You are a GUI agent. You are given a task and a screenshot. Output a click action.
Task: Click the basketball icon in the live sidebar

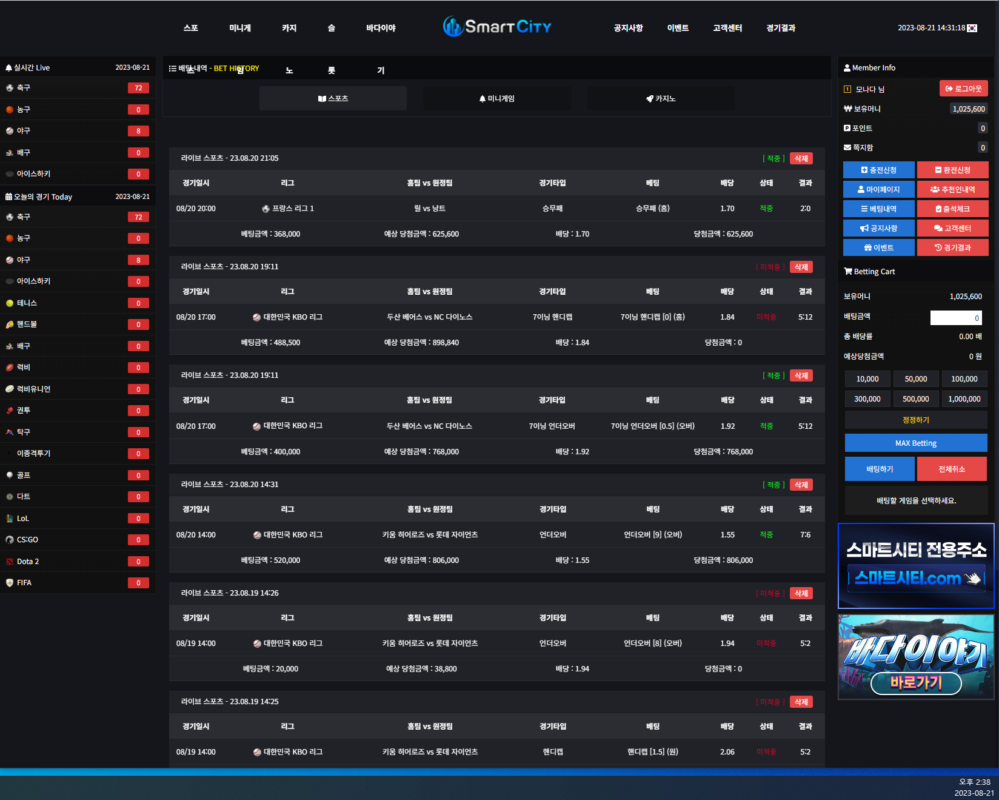(x=10, y=110)
